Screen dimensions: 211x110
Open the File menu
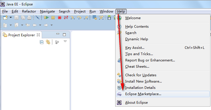click(x=5, y=11)
